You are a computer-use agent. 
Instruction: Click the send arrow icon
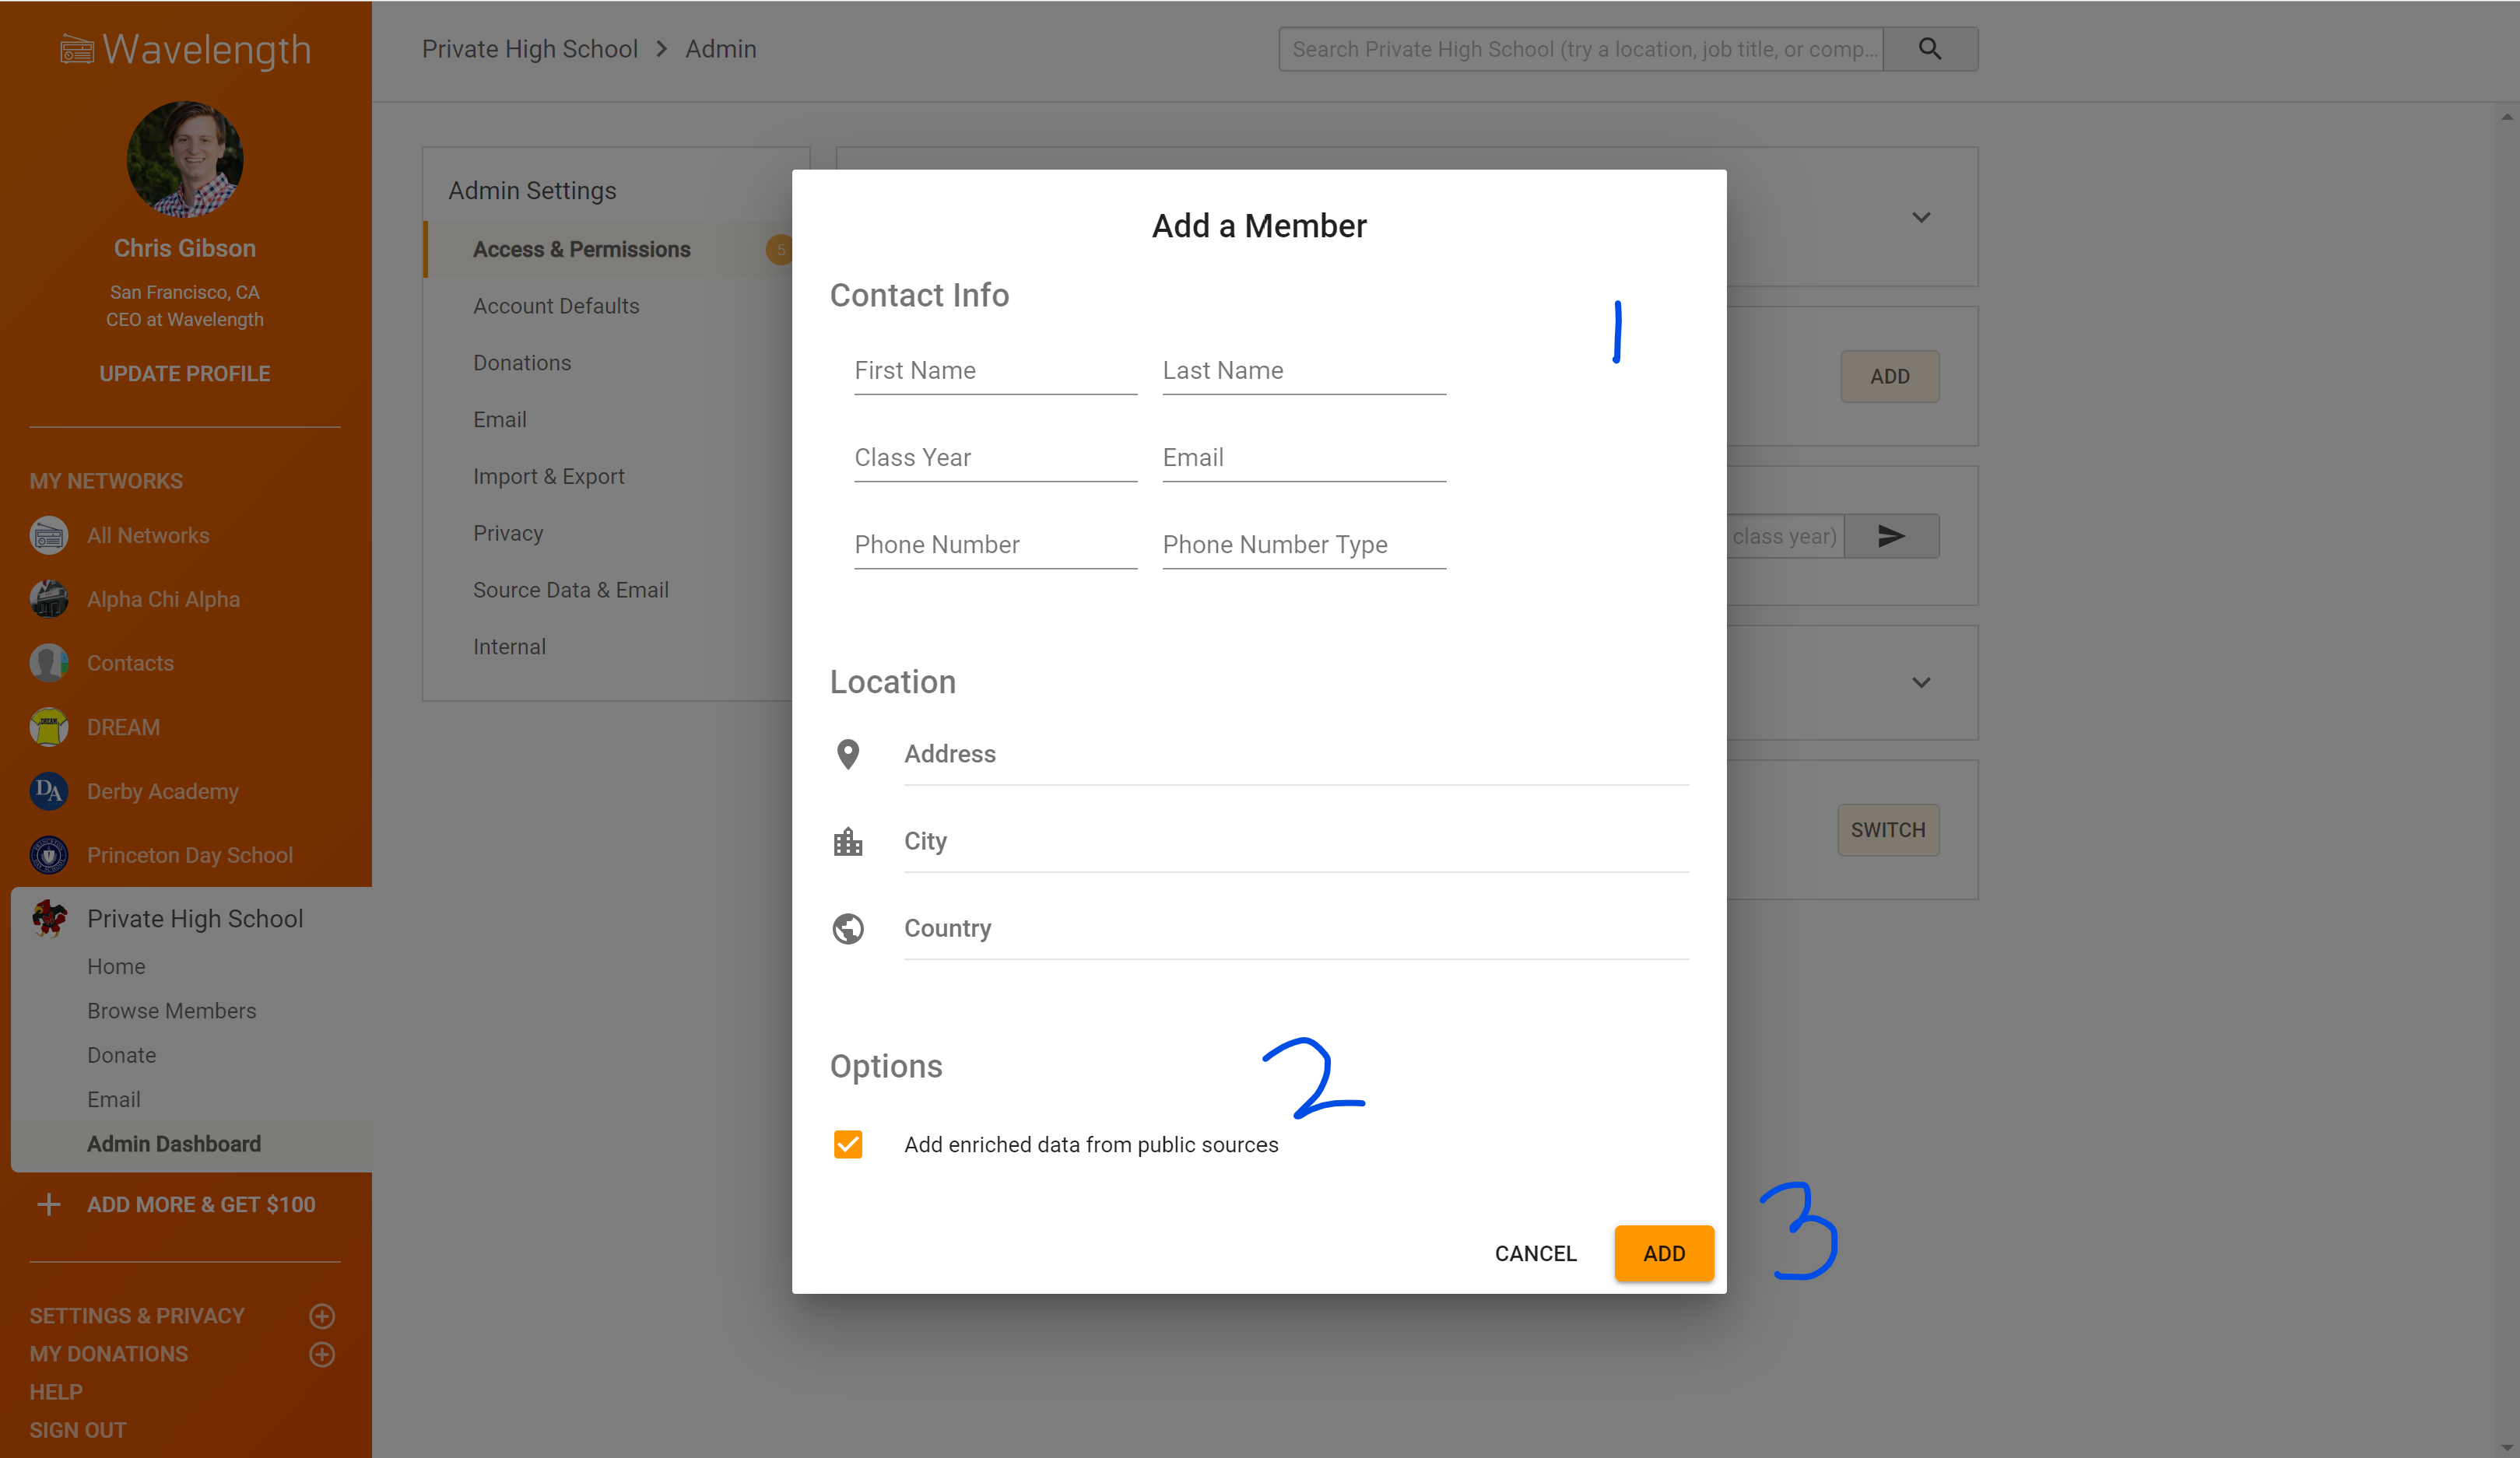1890,536
